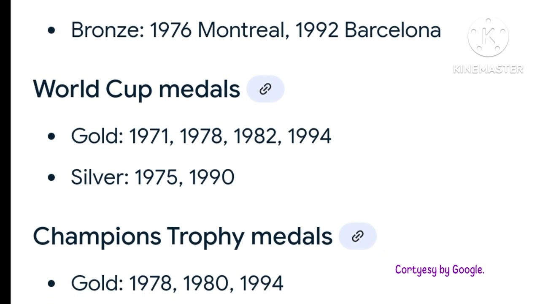The height and width of the screenshot is (304, 540).
Task: Click '1992 Barcelona' in Bronze line
Action: (368, 30)
